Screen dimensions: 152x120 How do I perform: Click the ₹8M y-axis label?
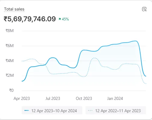point(10,31)
